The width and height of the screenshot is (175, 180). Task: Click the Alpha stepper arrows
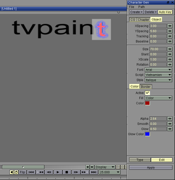pyautogui.click(x=170, y=119)
